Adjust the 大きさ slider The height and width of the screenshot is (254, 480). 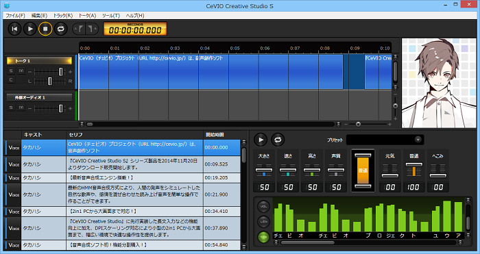(264, 170)
